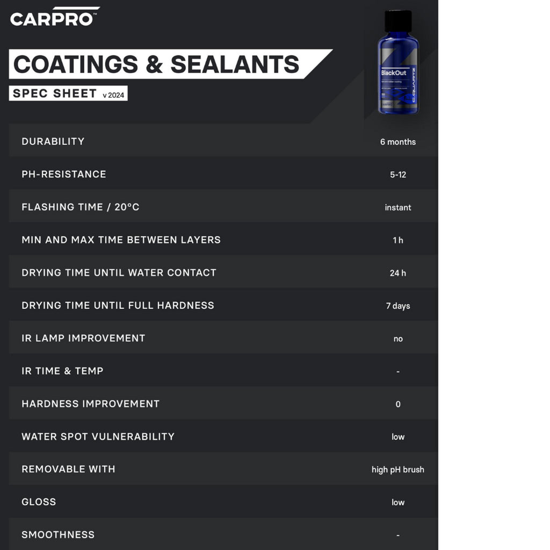550x550 pixels.
Task: Click the instant flashing time value
Action: pos(398,207)
